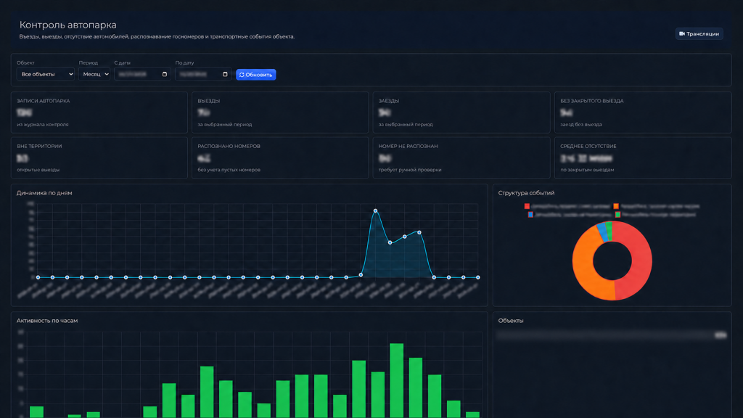Toggle the blue legend swatch in Структура событий
This screenshot has width=743, height=418.
pos(530,215)
